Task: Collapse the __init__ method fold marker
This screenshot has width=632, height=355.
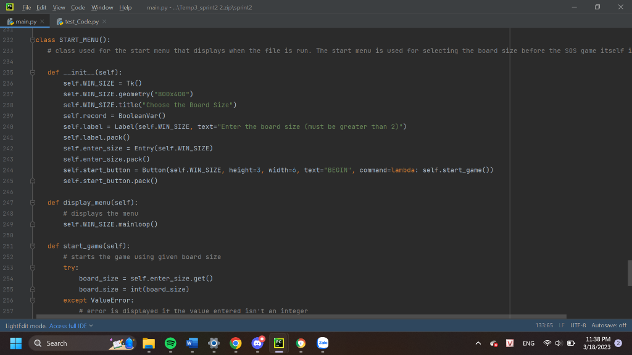Action: 33,73
